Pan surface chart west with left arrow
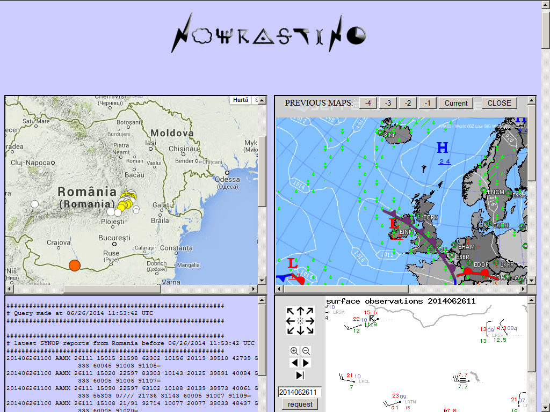The image size is (550, 412). [x=291, y=321]
